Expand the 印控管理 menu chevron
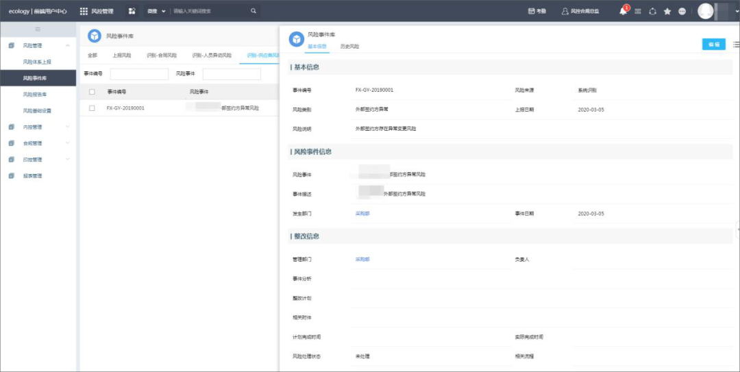The width and height of the screenshot is (740, 372). 67,160
